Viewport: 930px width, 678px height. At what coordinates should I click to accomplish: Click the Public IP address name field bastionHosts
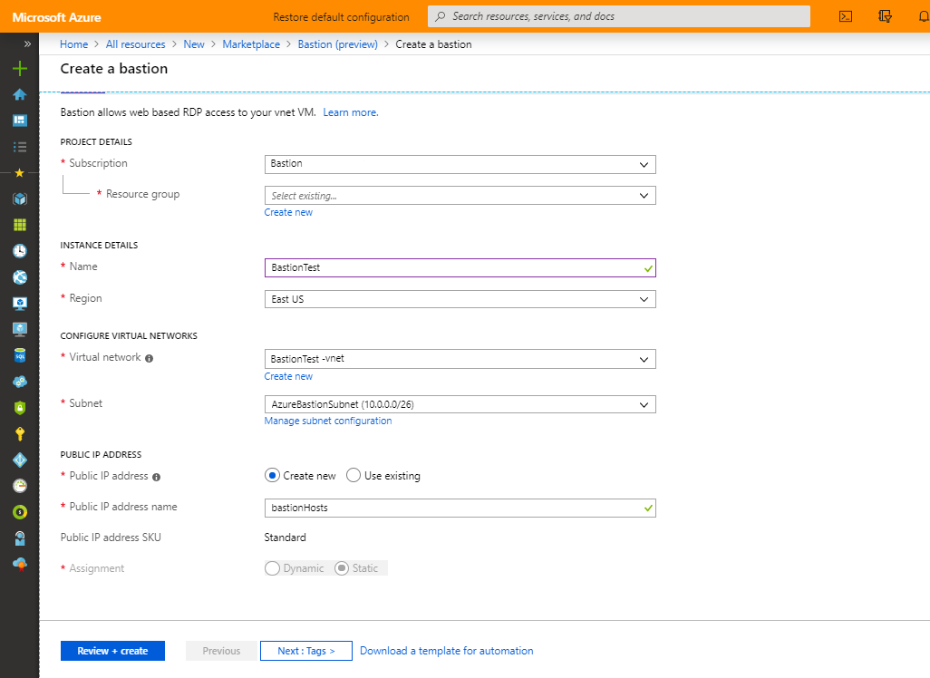tap(460, 508)
